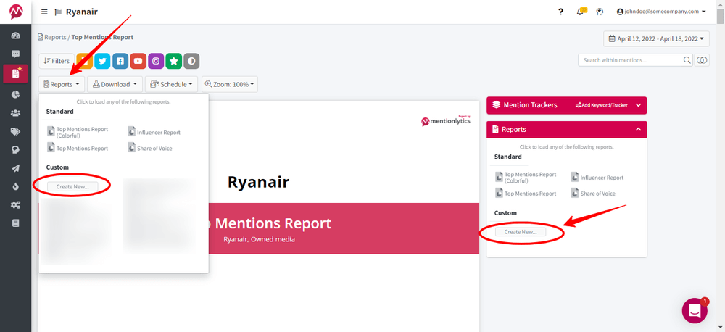Open the paper plane sidebar icon

[16, 168]
